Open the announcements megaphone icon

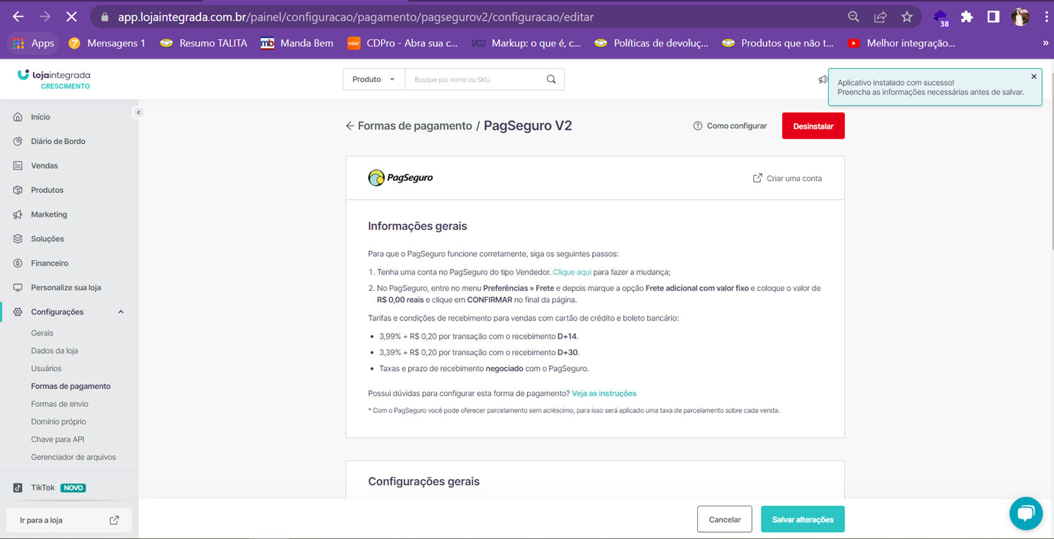pos(822,79)
